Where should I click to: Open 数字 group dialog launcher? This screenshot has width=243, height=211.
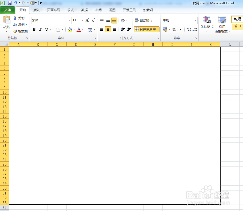(196, 38)
